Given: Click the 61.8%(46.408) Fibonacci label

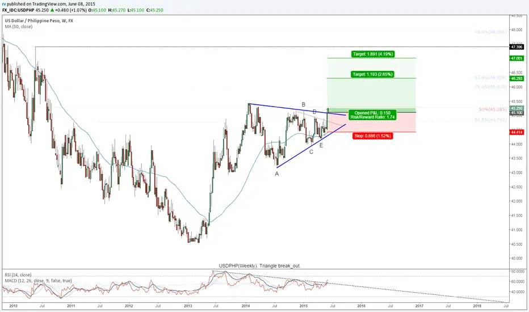Looking at the screenshot, I should coord(490,78).
